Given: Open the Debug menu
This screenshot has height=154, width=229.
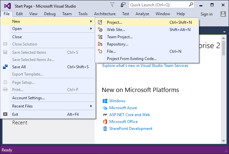Looking at the screenshot, I should (50, 14).
